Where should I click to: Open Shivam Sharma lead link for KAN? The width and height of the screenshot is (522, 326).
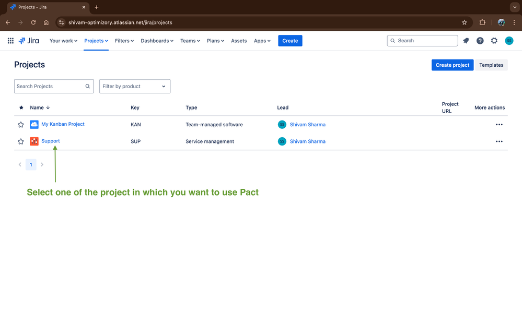pos(308,124)
